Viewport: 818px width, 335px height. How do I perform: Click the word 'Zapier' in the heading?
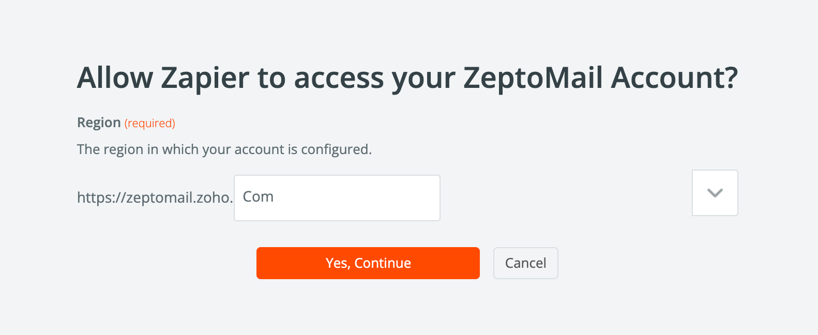click(205, 78)
